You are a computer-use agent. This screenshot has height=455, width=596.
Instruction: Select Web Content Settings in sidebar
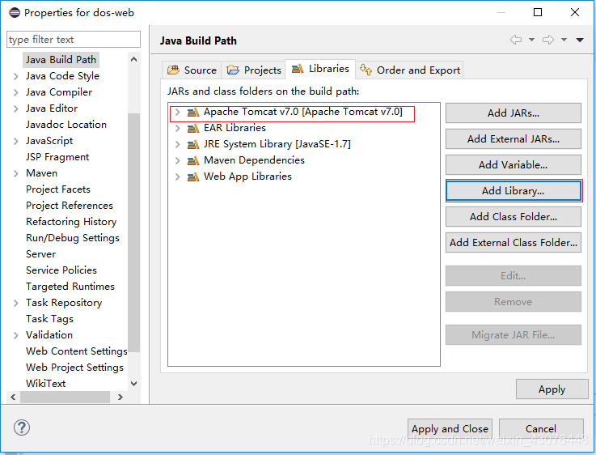76,351
